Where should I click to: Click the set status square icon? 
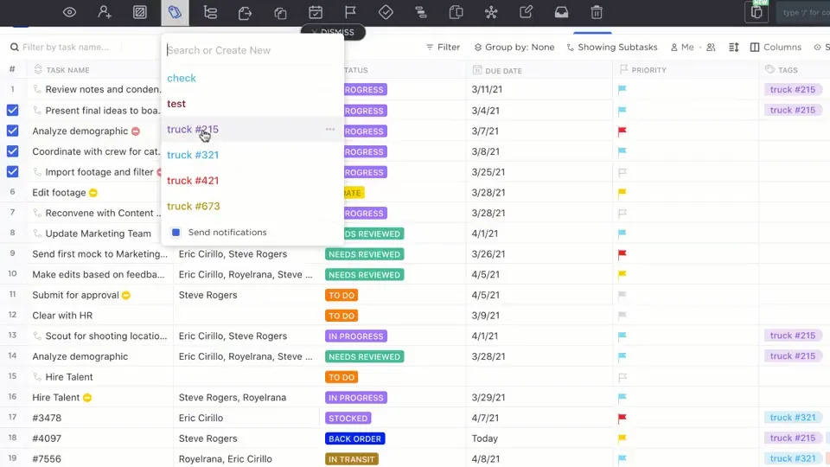(140, 12)
